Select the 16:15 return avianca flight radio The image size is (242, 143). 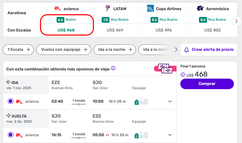point(11,135)
